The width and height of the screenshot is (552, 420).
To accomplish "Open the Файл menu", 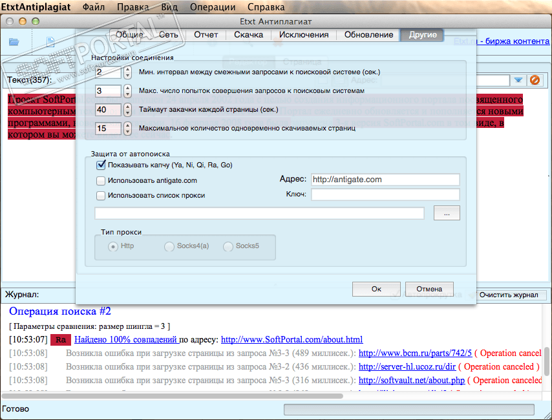I will [x=94, y=7].
